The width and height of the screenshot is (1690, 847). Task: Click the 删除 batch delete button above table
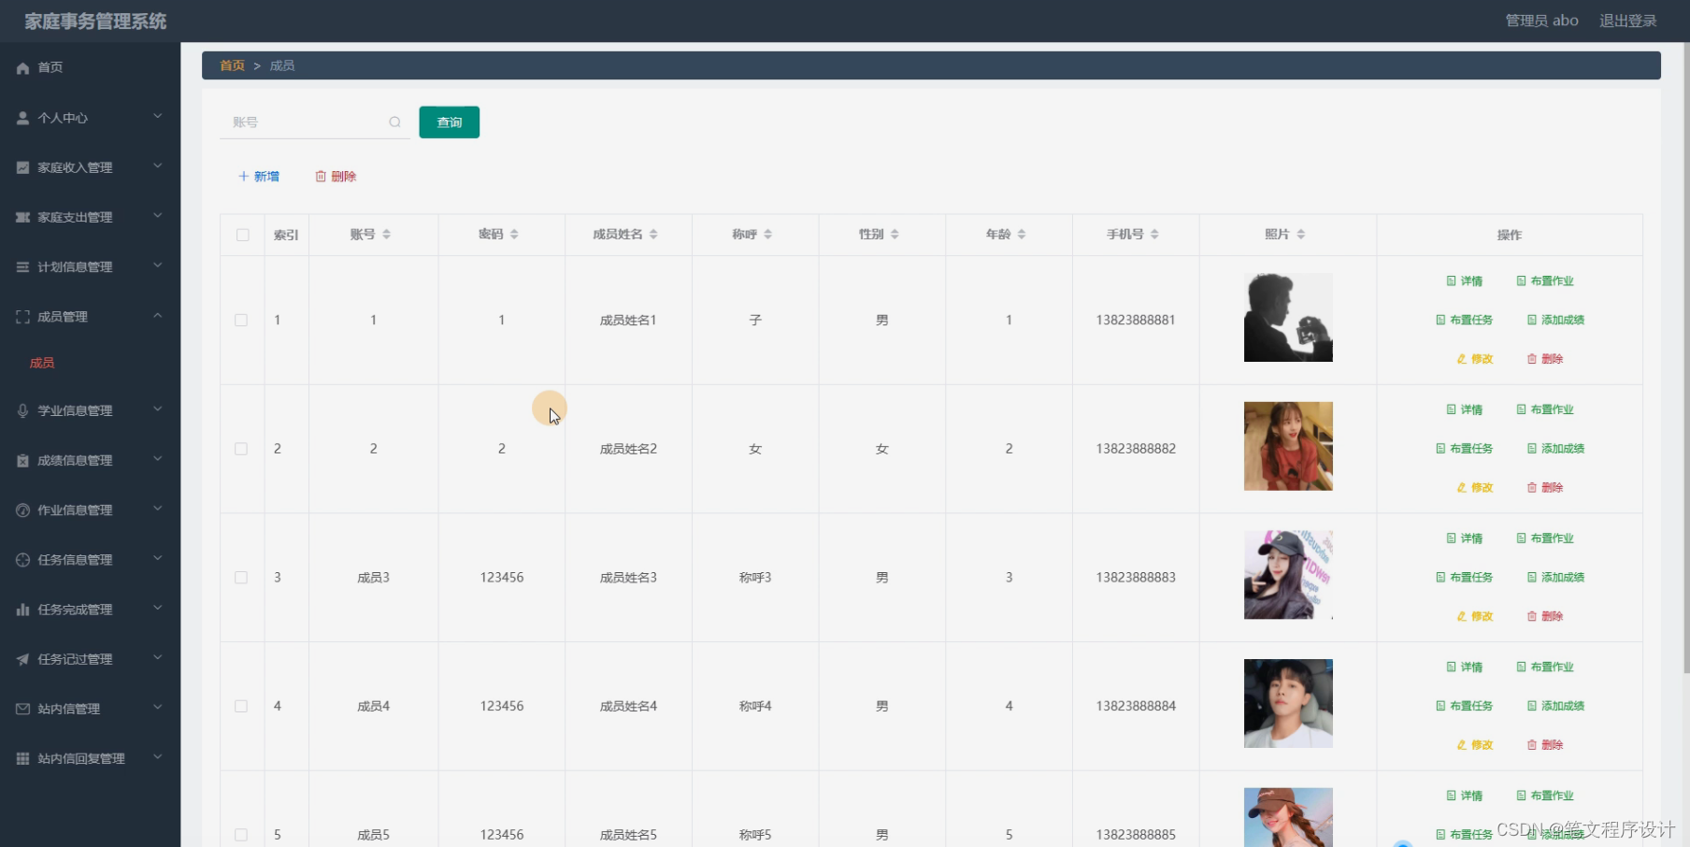pyautogui.click(x=336, y=177)
